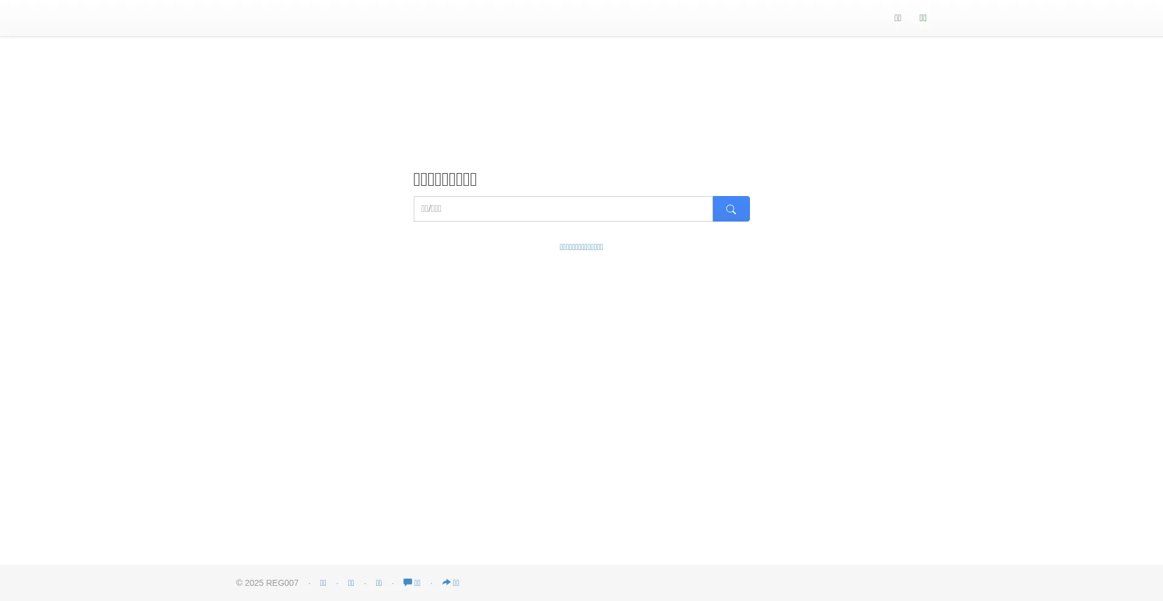Click the empty top header bar
The image size is (1163, 601).
(424, 18)
